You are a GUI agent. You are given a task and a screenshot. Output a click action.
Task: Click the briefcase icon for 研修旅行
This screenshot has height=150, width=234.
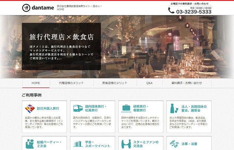point(126,108)
